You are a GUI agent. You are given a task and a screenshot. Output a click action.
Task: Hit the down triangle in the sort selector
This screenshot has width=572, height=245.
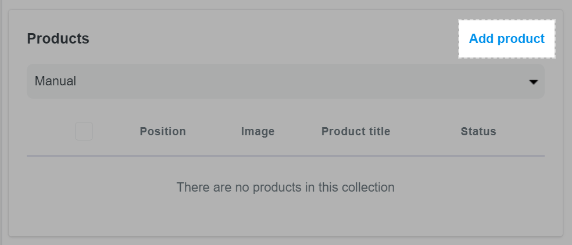pos(533,82)
